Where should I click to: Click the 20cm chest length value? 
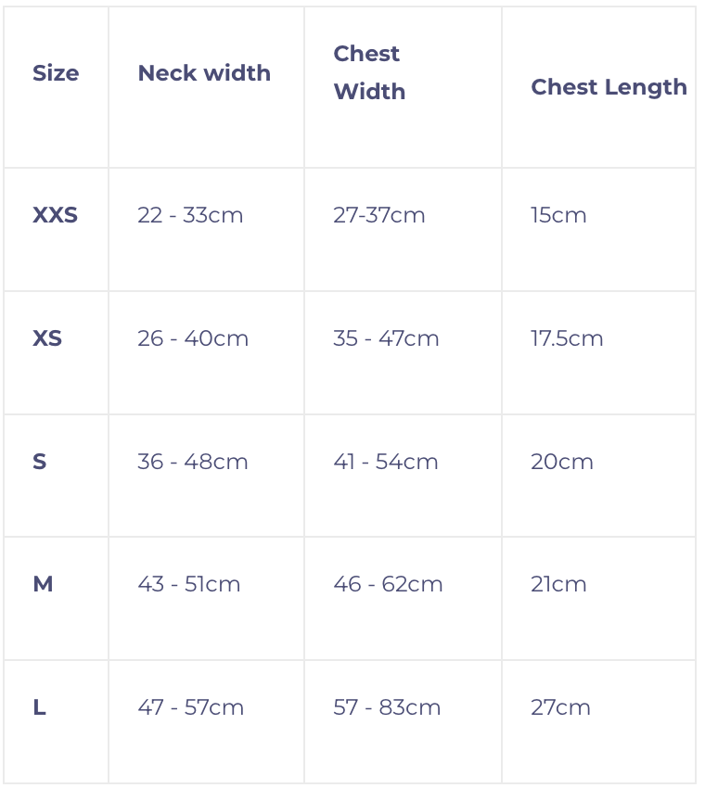tap(562, 462)
